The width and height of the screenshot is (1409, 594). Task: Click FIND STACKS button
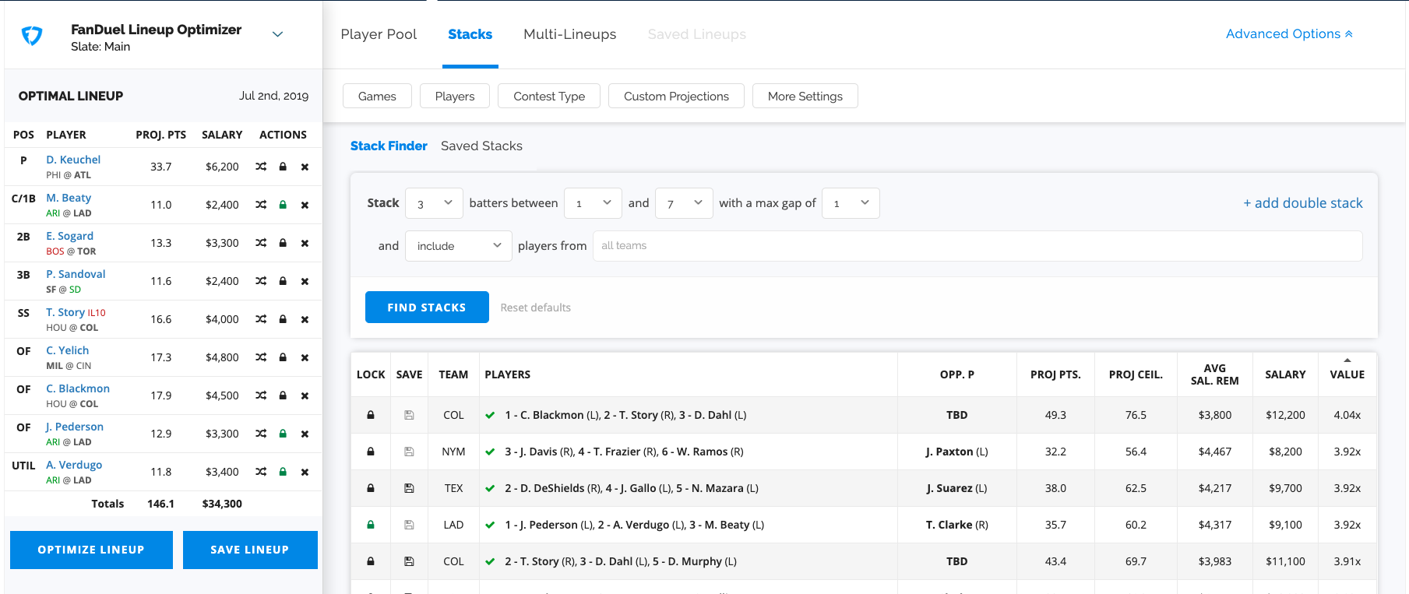(x=427, y=308)
